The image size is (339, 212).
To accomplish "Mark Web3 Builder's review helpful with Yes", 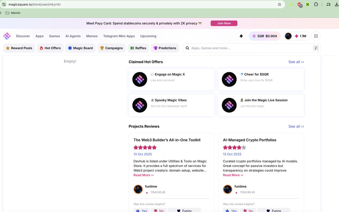I will point(142,210).
